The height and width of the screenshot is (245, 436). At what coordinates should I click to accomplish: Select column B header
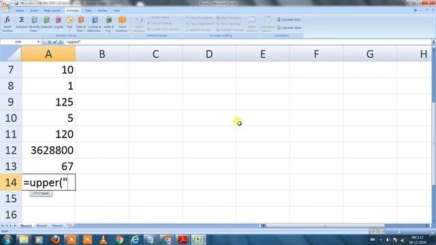102,54
